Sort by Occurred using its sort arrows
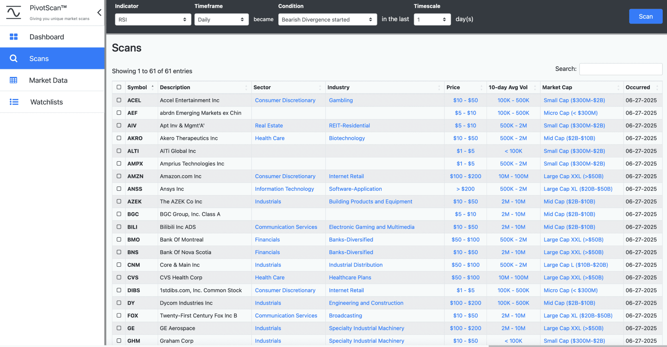Screen dimensions: 667x347 pos(657,87)
